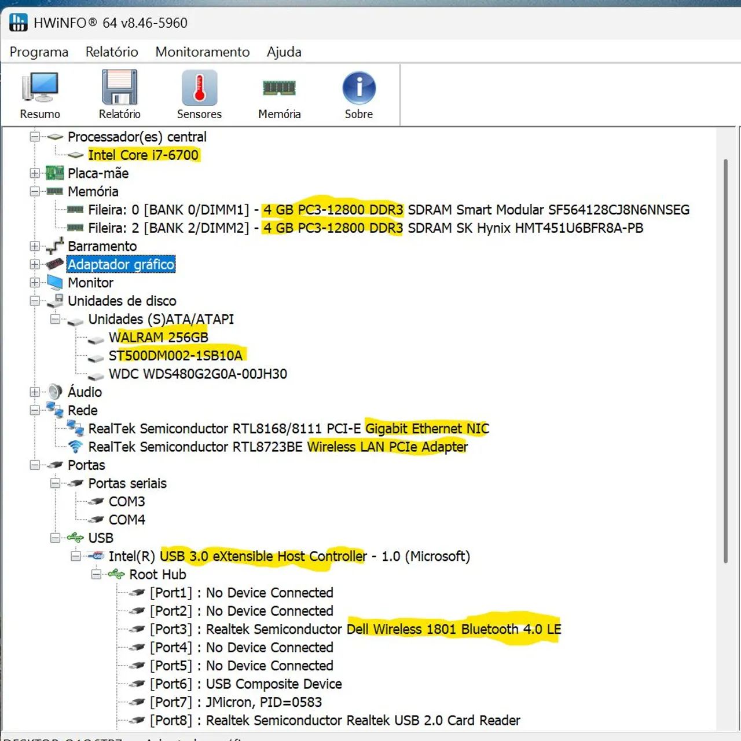The image size is (741, 741).
Task: Click the host controller icon beside Intel(R) USB 3.0
Action: point(96,556)
